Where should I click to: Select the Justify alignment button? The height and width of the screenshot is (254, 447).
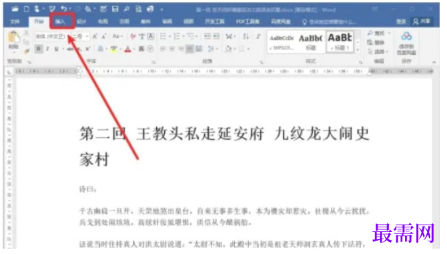point(189,49)
